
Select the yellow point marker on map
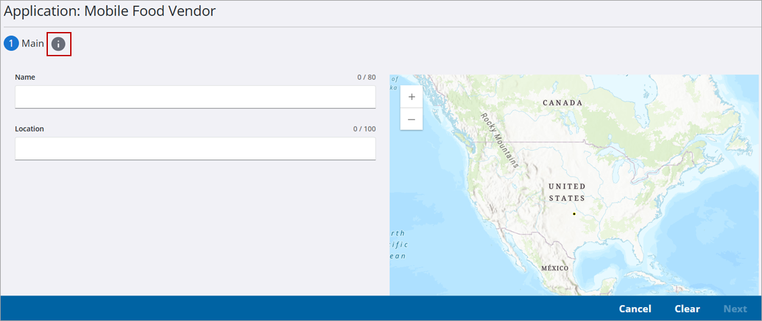(574, 214)
